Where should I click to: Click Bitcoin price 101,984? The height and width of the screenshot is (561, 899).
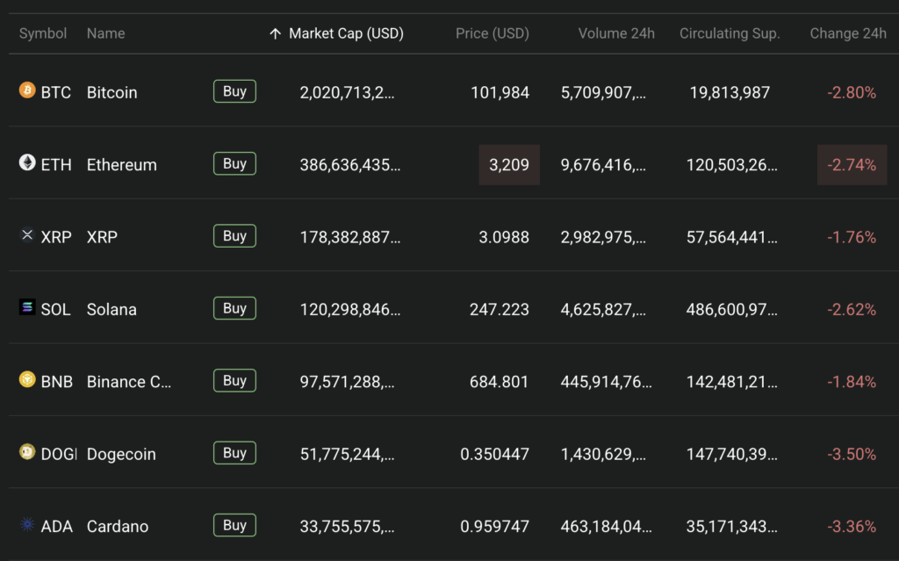[500, 92]
